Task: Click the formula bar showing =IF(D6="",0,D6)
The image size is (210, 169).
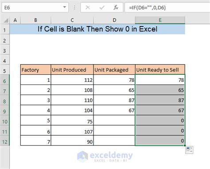Action: [x=167, y=8]
